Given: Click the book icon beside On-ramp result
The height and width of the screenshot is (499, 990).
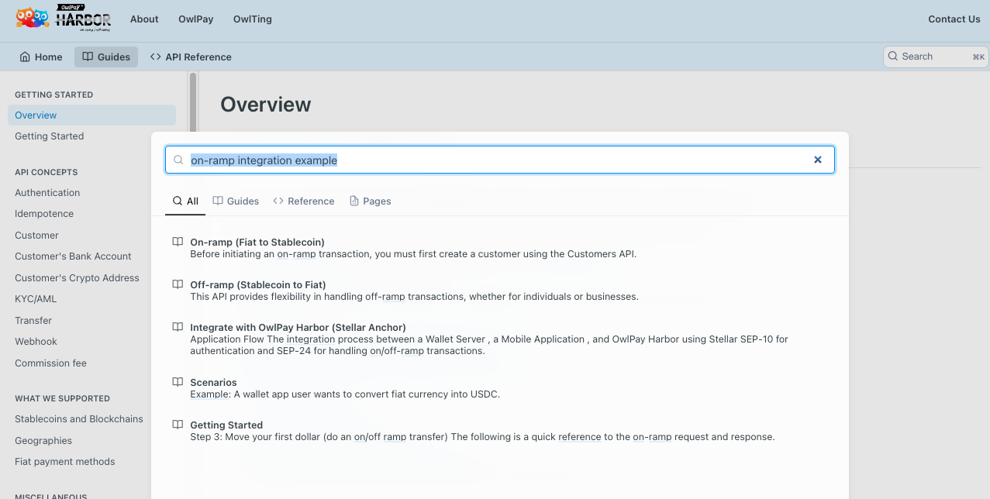Looking at the screenshot, I should pyautogui.click(x=178, y=242).
